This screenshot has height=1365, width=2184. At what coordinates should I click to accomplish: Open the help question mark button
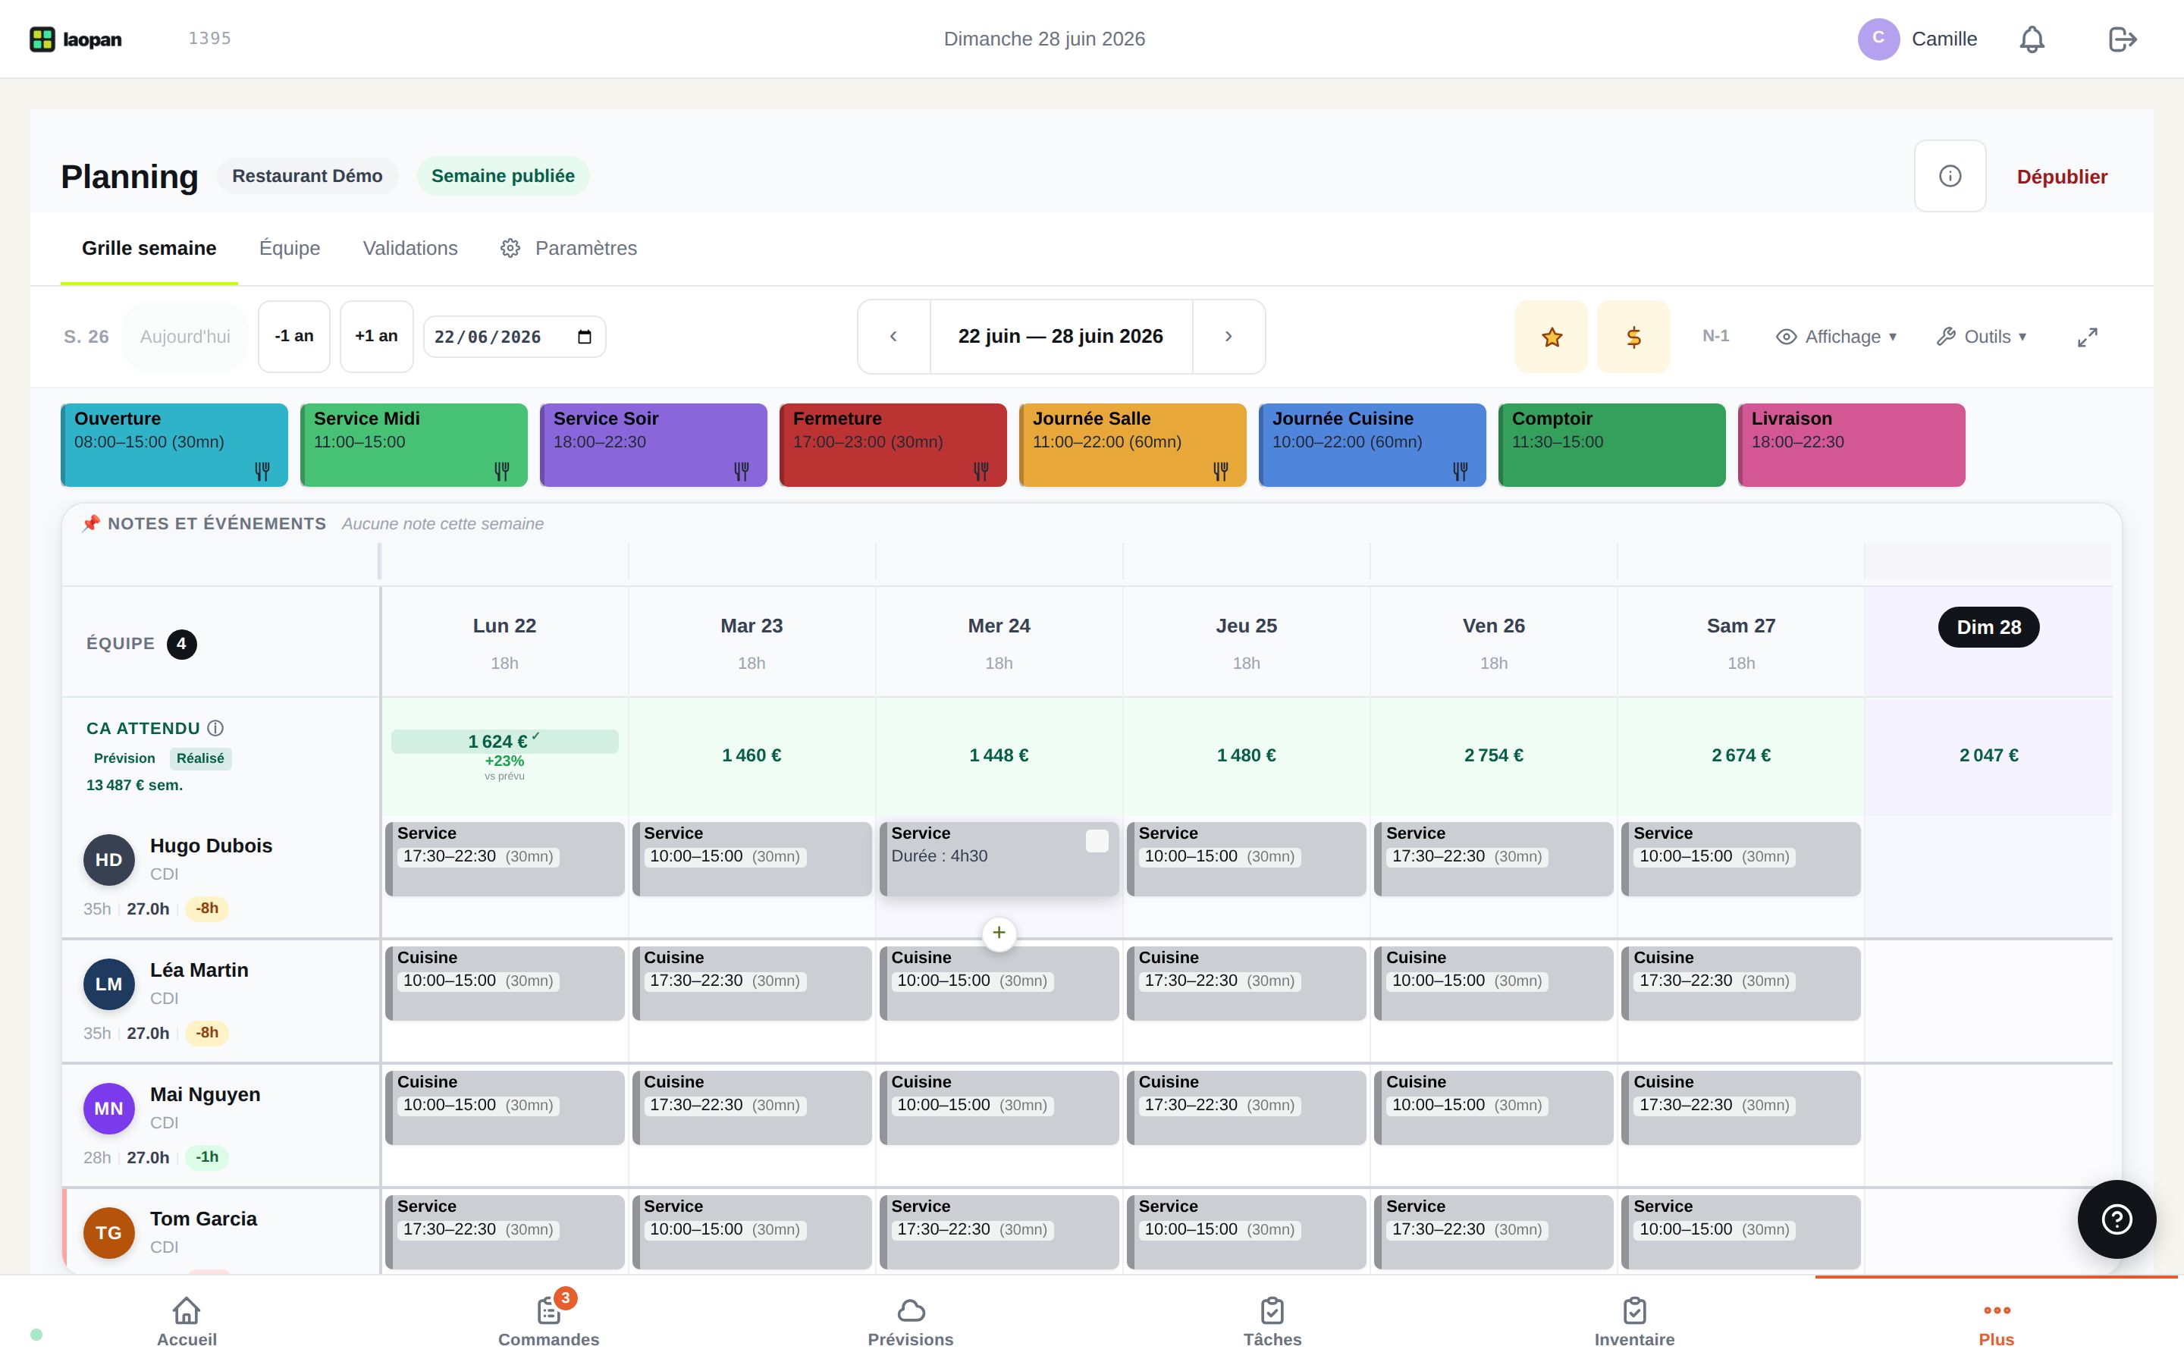click(2117, 1219)
